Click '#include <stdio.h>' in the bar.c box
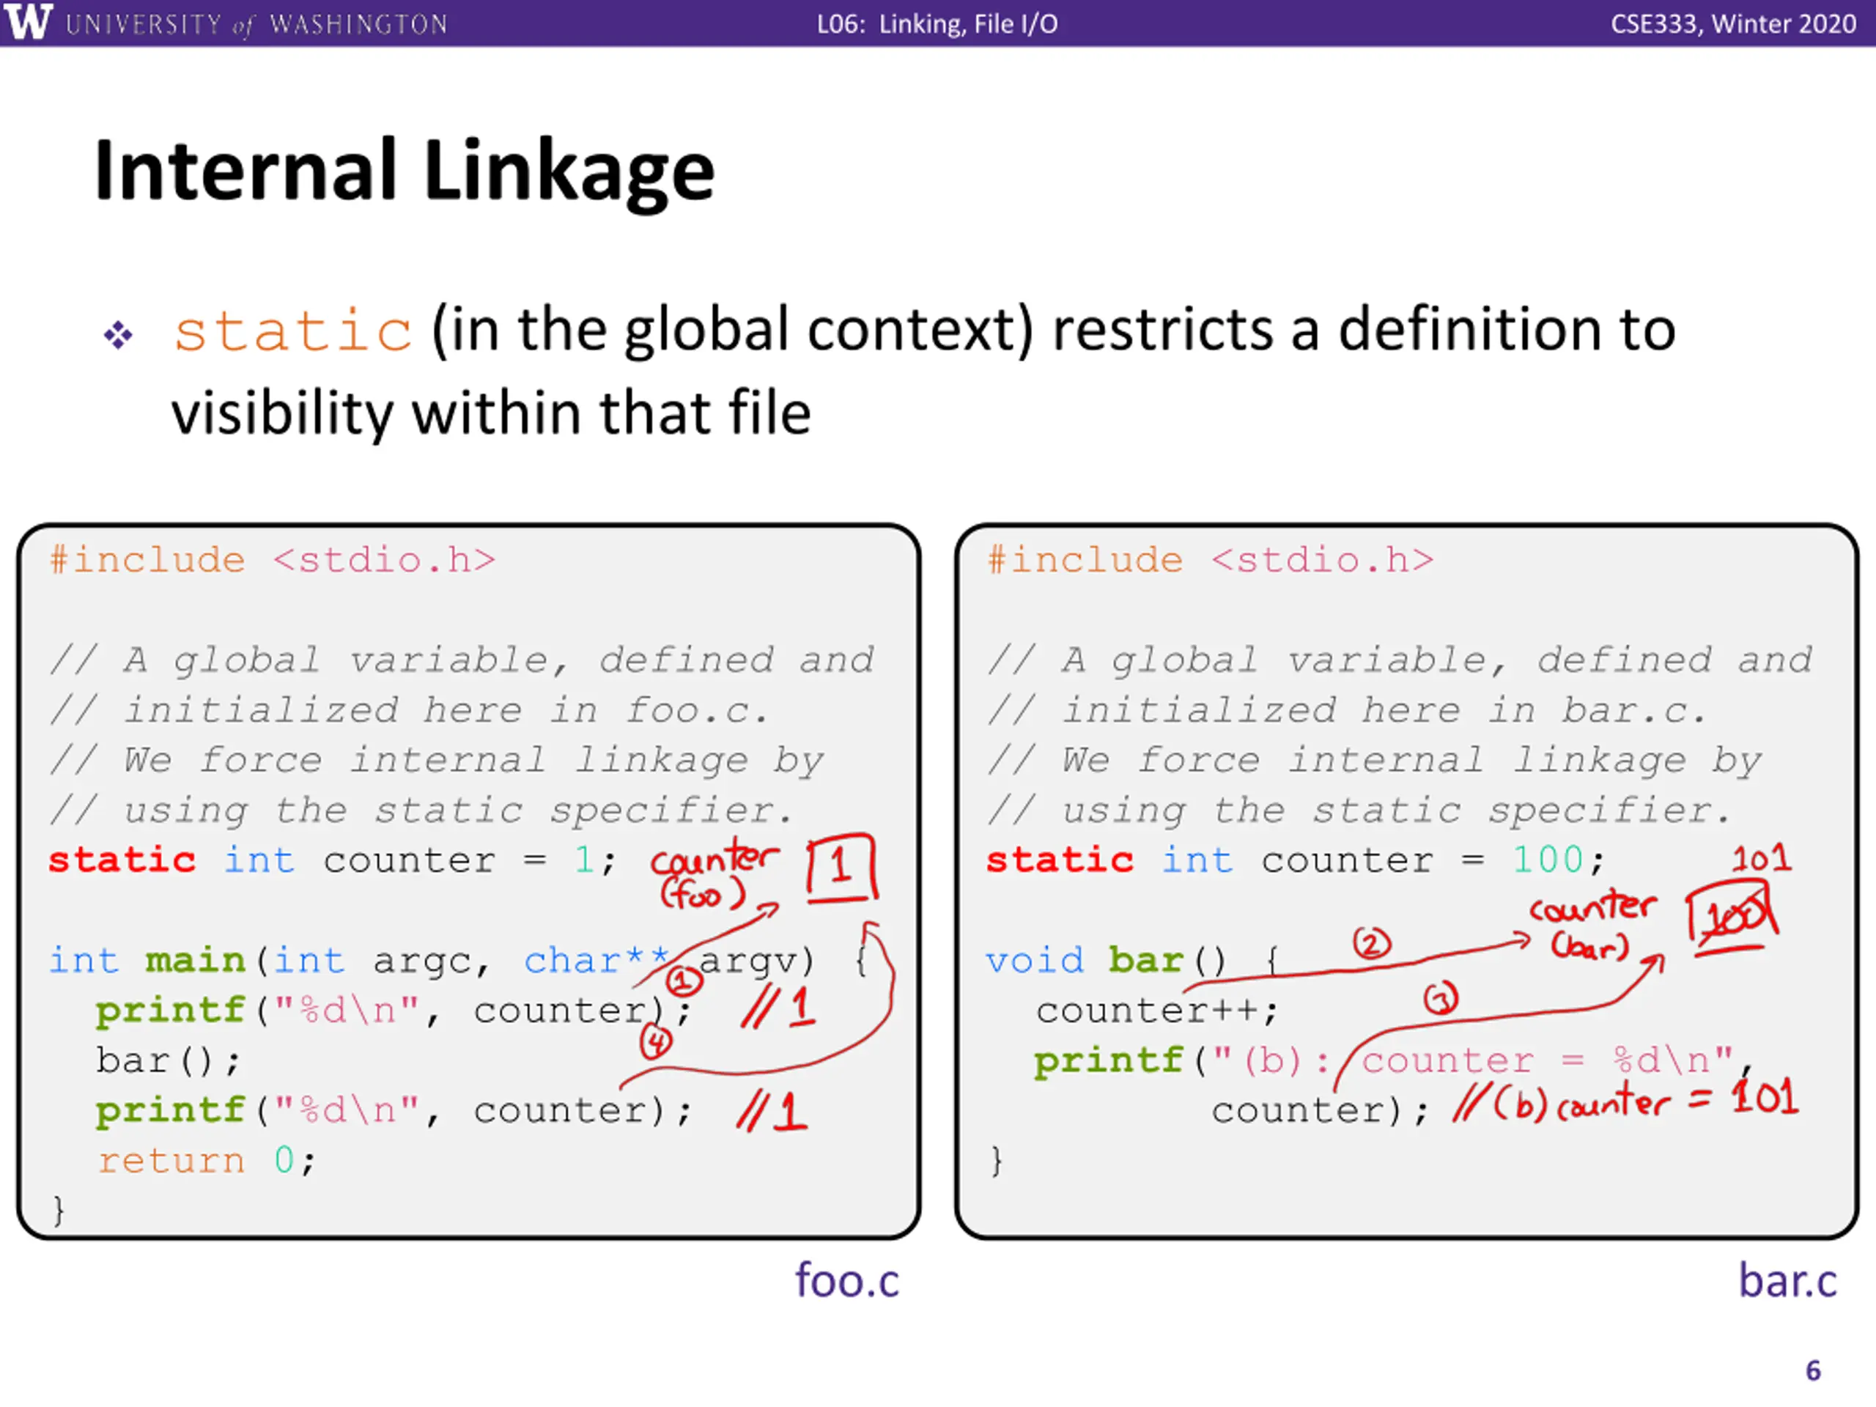This screenshot has height=1407, width=1876. pyautogui.click(x=1211, y=561)
